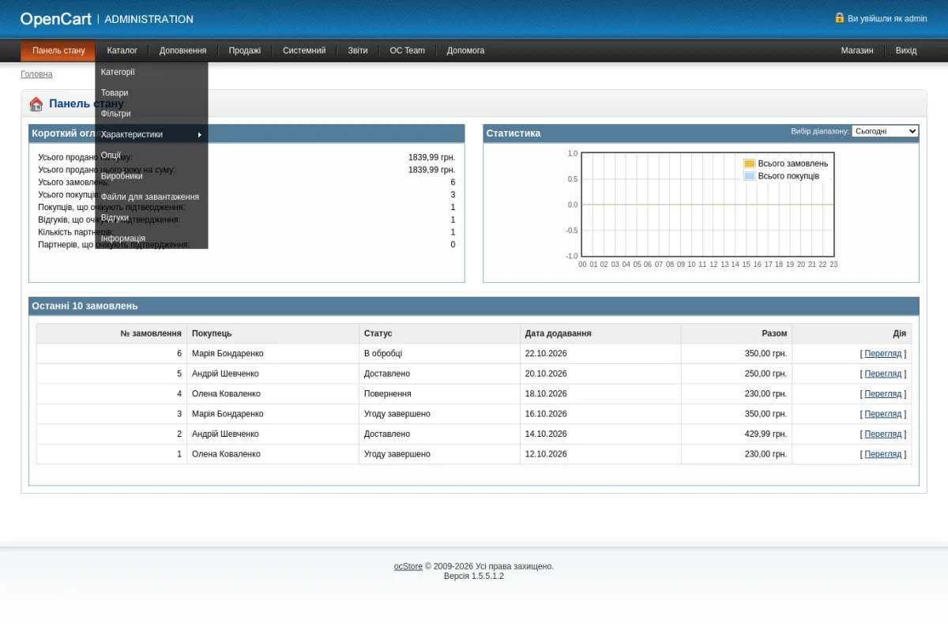This screenshot has width=948, height=624.
Task: Click the lock icon near admin login
Action: tap(840, 17)
